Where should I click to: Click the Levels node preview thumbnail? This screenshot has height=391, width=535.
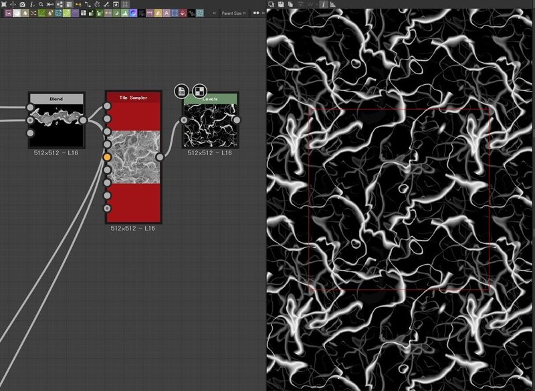[x=210, y=125]
